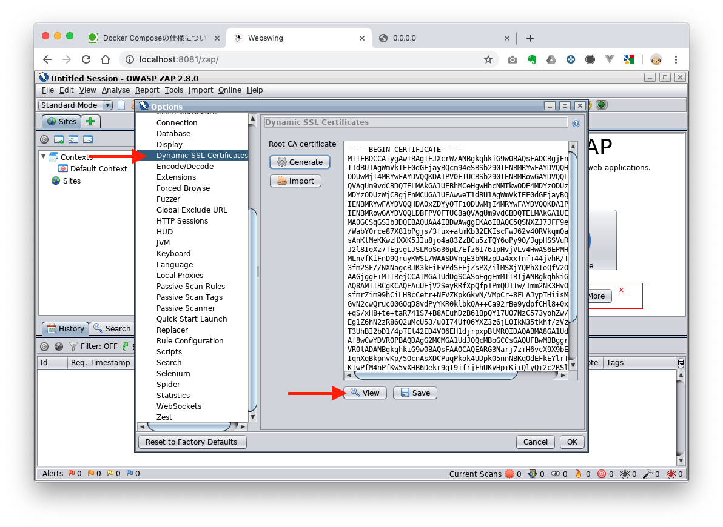
Task: Open Chrome three-dot menu
Action: click(676, 59)
